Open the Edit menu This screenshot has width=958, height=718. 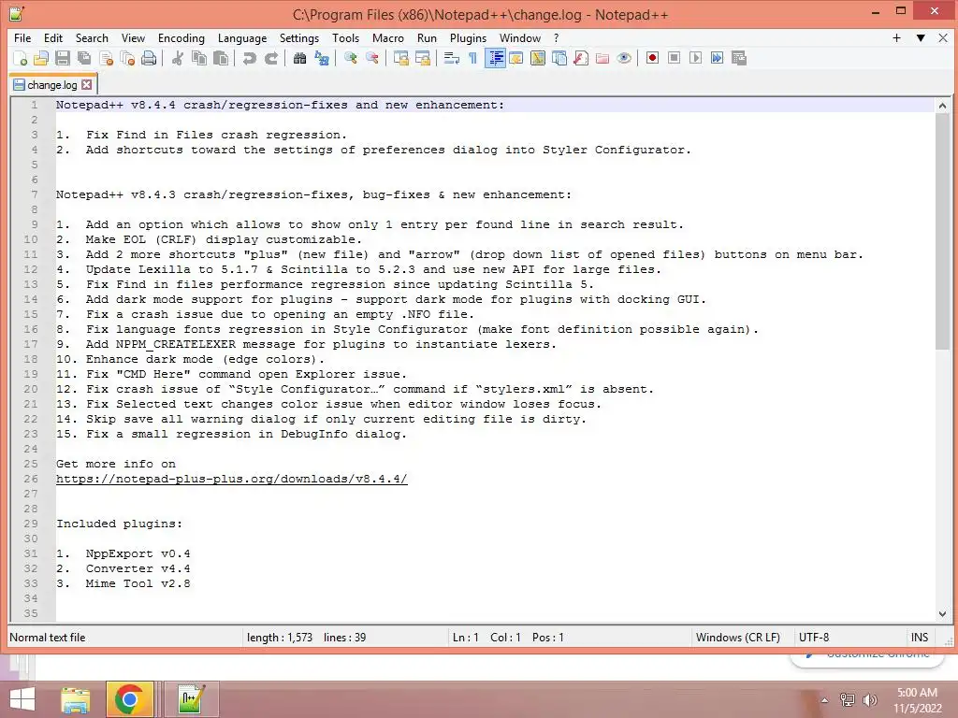(53, 37)
